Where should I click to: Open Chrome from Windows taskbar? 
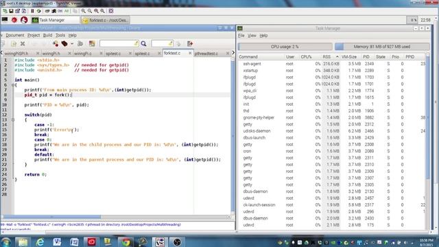coord(126,242)
